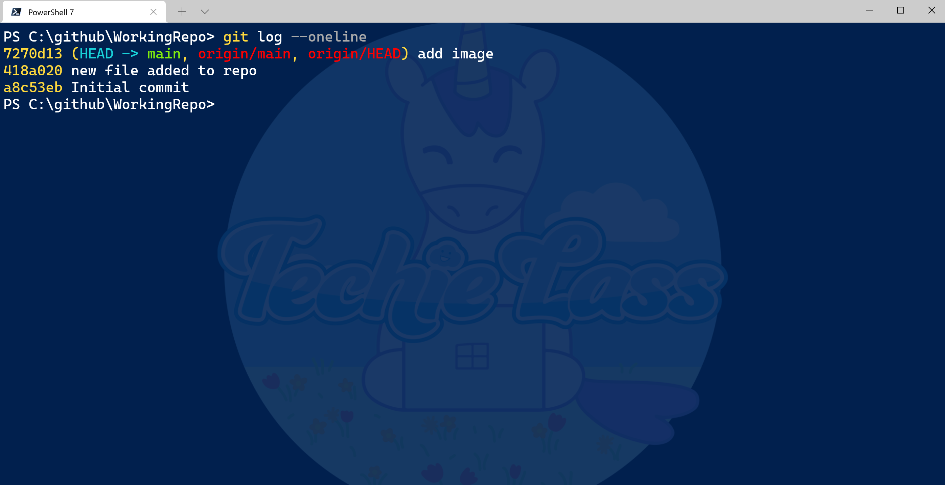Click the PowerShell application logo
945x485 pixels.
[x=16, y=11]
